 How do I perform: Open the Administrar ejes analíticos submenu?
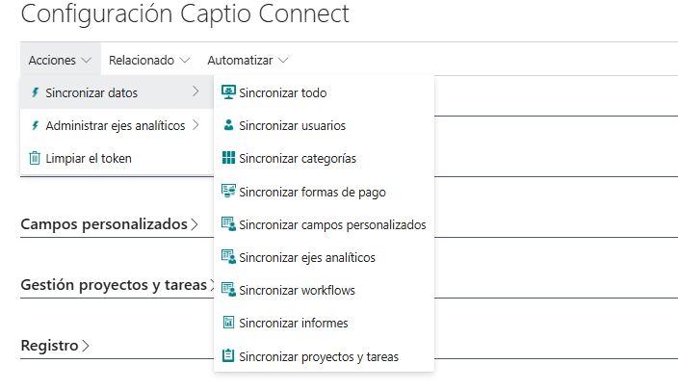point(116,125)
